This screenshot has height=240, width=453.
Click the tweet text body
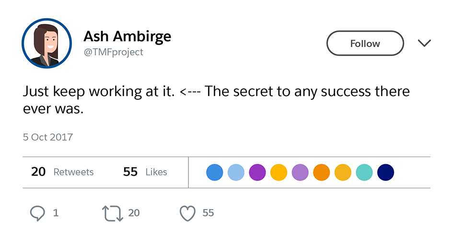[x=216, y=100]
